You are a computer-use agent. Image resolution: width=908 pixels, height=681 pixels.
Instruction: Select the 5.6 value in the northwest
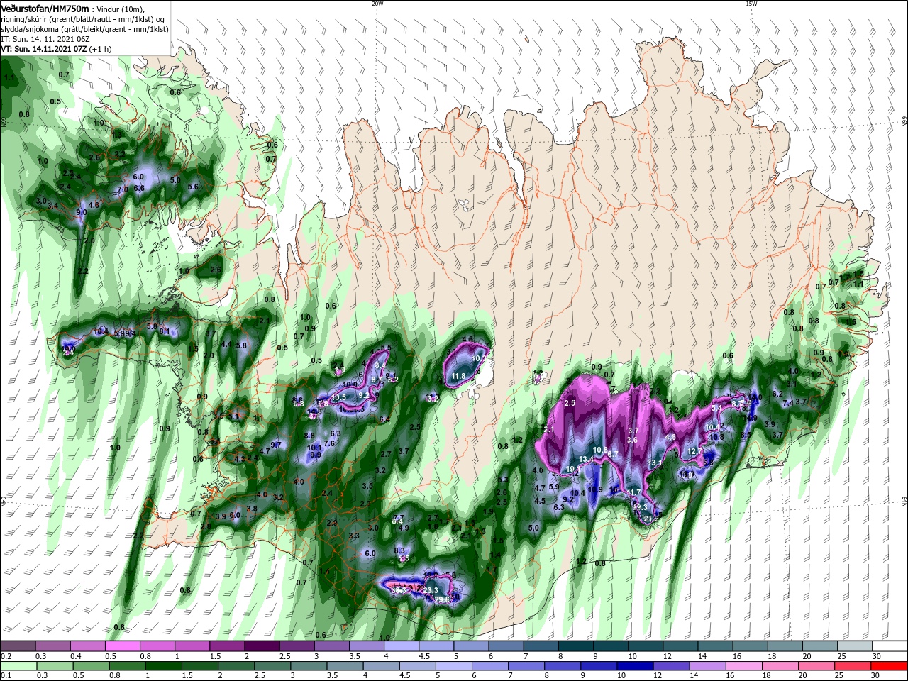click(193, 187)
